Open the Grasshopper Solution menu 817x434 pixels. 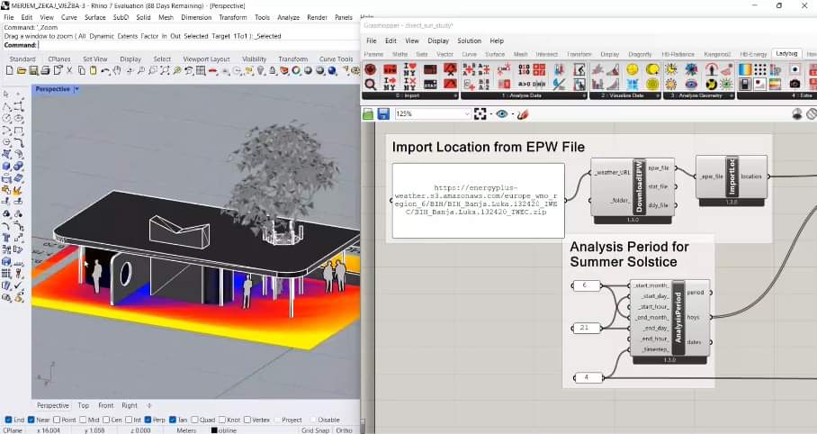click(469, 41)
